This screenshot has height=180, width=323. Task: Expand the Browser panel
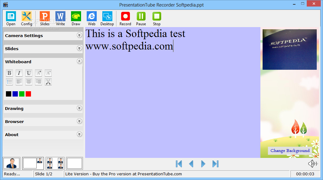click(x=79, y=121)
